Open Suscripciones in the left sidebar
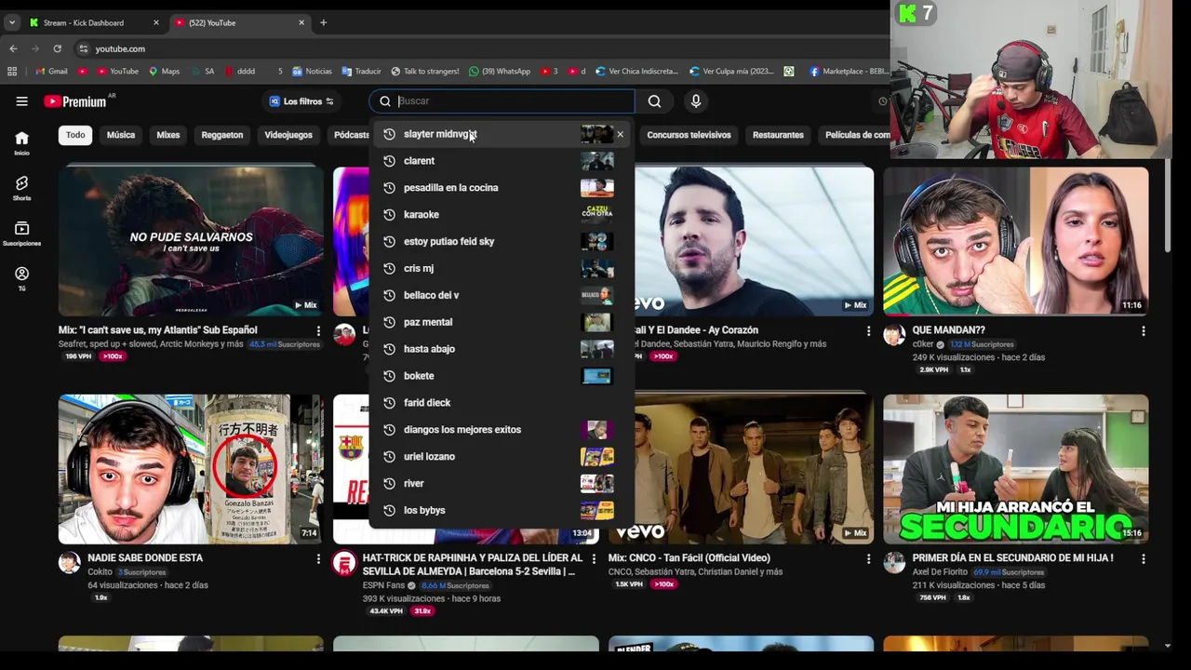The image size is (1191, 670). 21,233
